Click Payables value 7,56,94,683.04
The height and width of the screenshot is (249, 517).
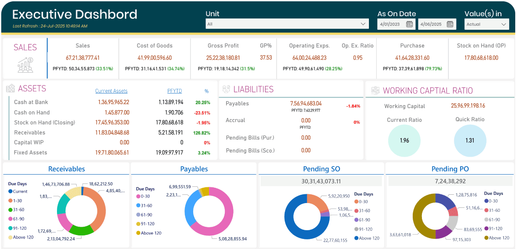pyautogui.click(x=306, y=103)
